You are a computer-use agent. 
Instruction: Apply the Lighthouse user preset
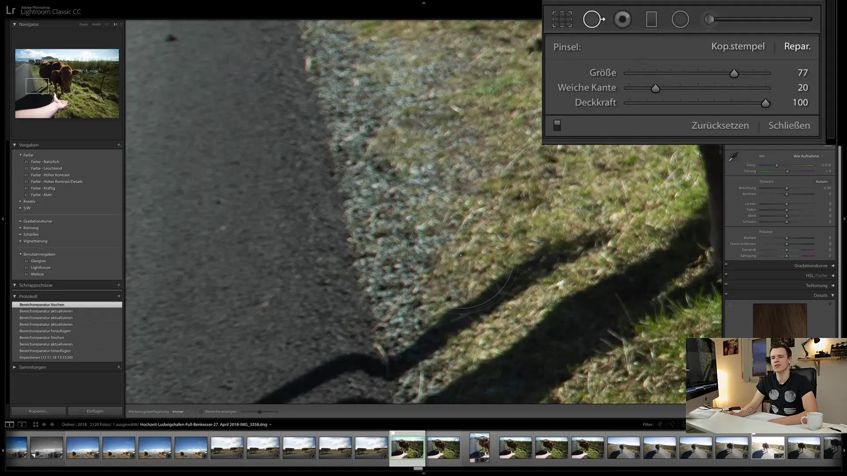(x=41, y=268)
